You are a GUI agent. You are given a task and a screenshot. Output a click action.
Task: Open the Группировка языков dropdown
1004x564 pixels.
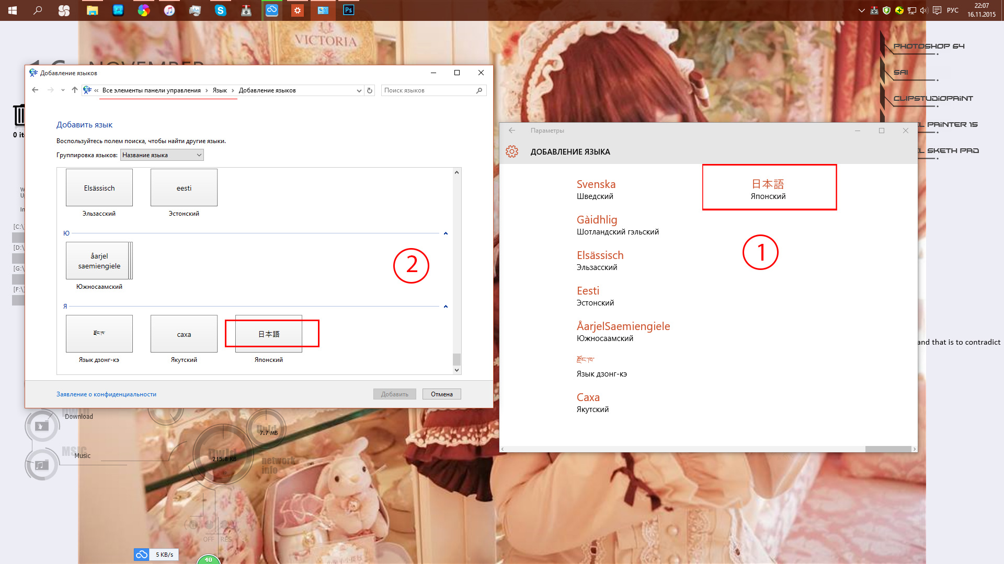162,155
